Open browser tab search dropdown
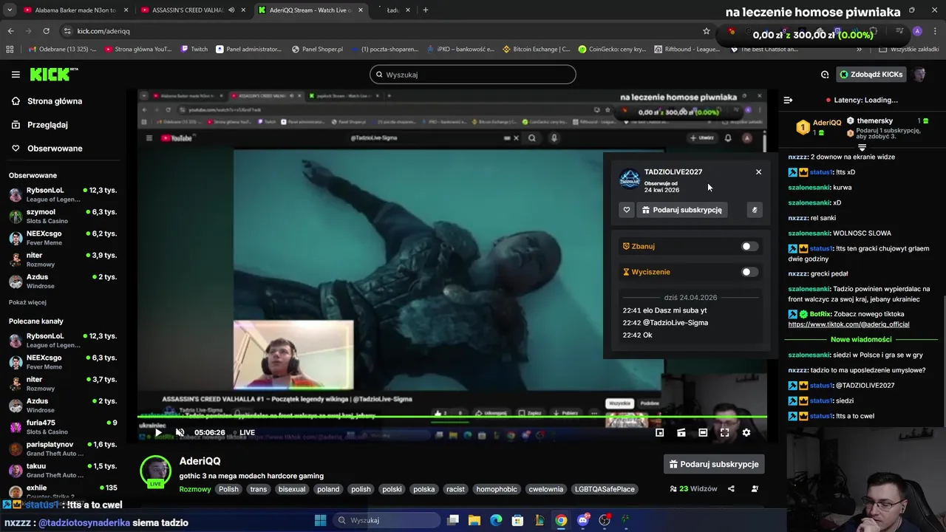Screen dimensions: 946x532 9,10
